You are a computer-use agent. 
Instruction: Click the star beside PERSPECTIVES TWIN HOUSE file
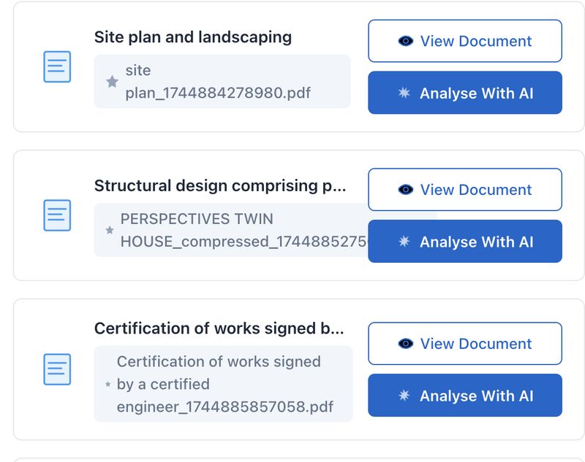point(110,230)
